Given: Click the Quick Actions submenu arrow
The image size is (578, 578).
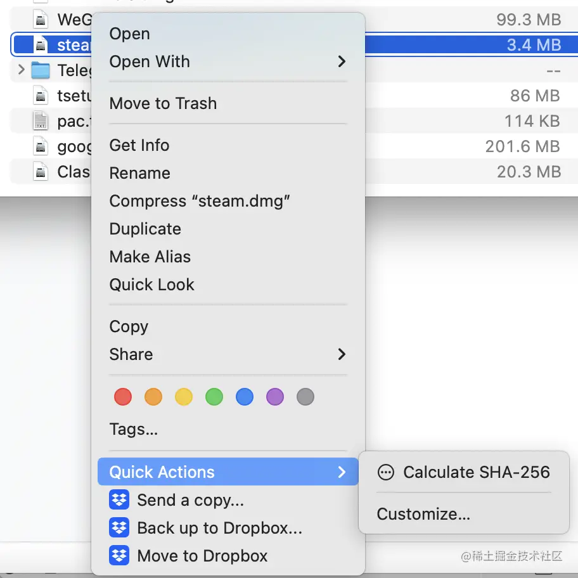Looking at the screenshot, I should [x=342, y=472].
